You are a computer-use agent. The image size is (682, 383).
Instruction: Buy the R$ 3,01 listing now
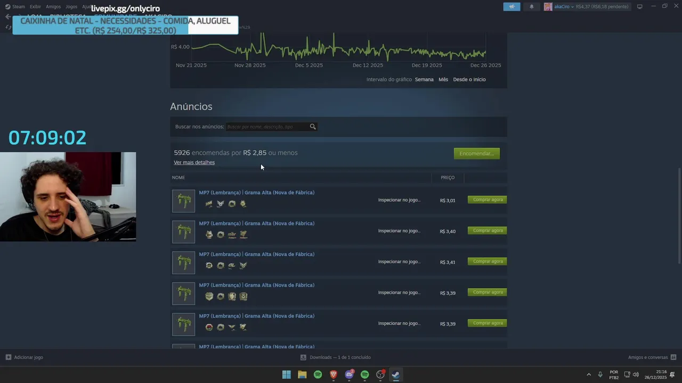click(487, 199)
